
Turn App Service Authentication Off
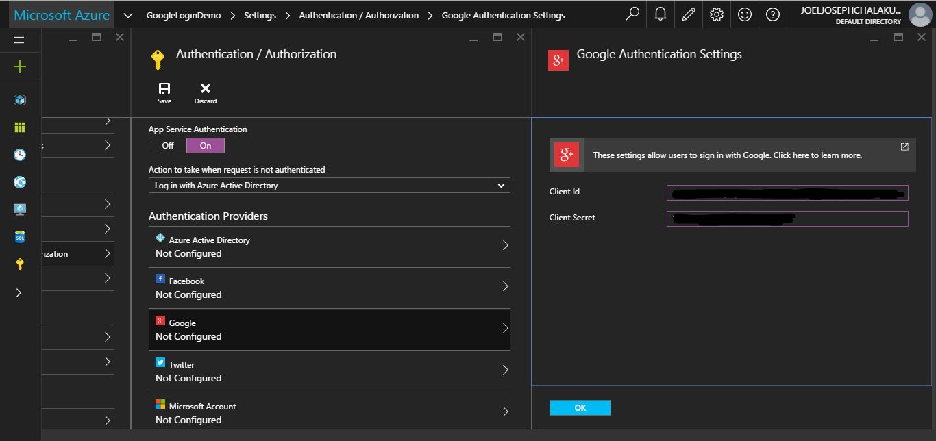pyautogui.click(x=168, y=146)
